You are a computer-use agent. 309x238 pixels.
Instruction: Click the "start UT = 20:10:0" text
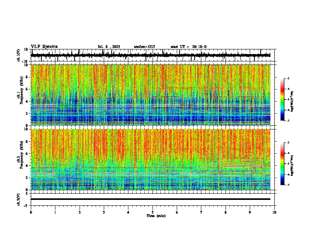click(188, 47)
